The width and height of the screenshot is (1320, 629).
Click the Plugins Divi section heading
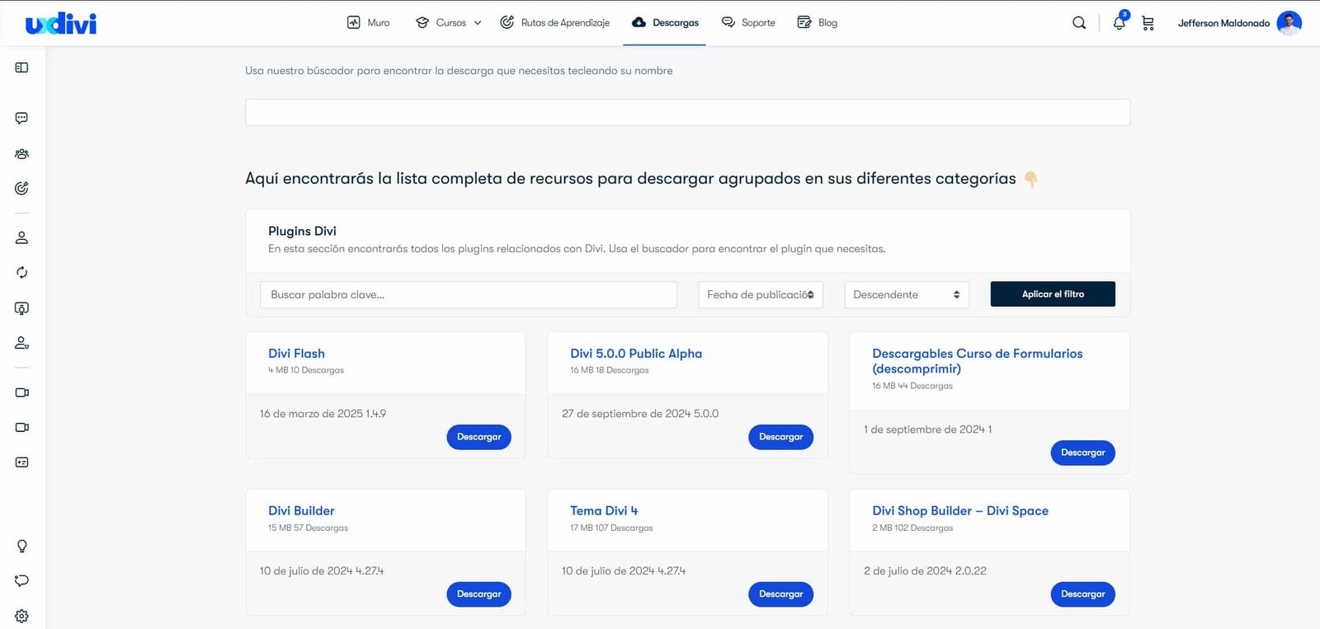302,232
